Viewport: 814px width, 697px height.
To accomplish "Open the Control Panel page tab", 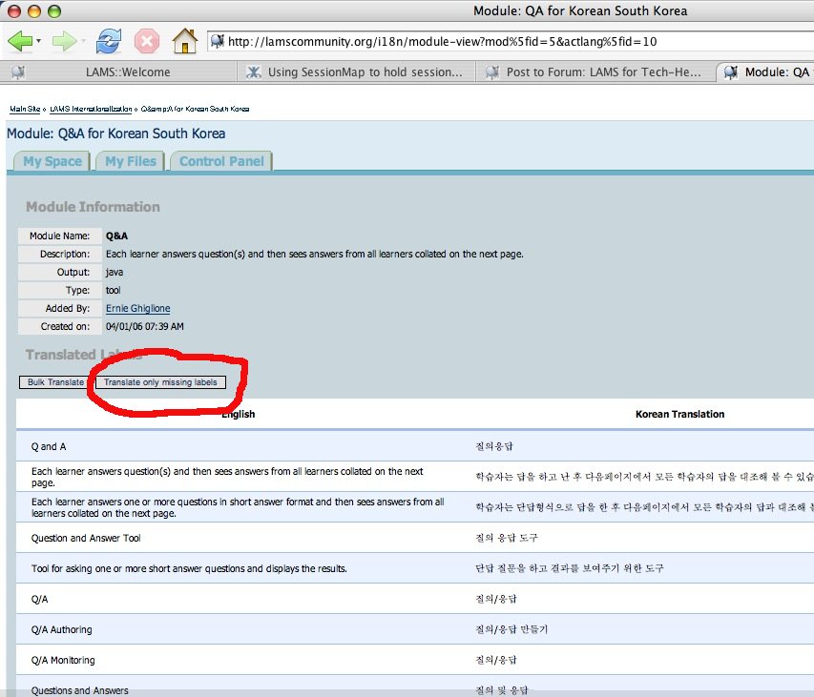I will click(x=221, y=161).
